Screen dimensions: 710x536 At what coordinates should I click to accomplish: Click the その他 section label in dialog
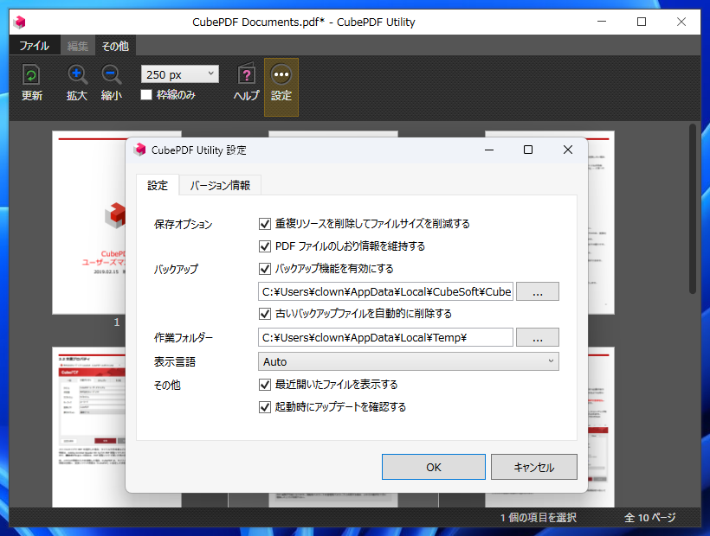click(167, 385)
